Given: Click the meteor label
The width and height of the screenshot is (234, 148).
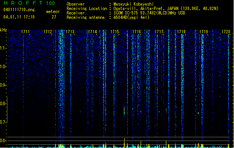Looking at the screenshot, I should (53, 11).
